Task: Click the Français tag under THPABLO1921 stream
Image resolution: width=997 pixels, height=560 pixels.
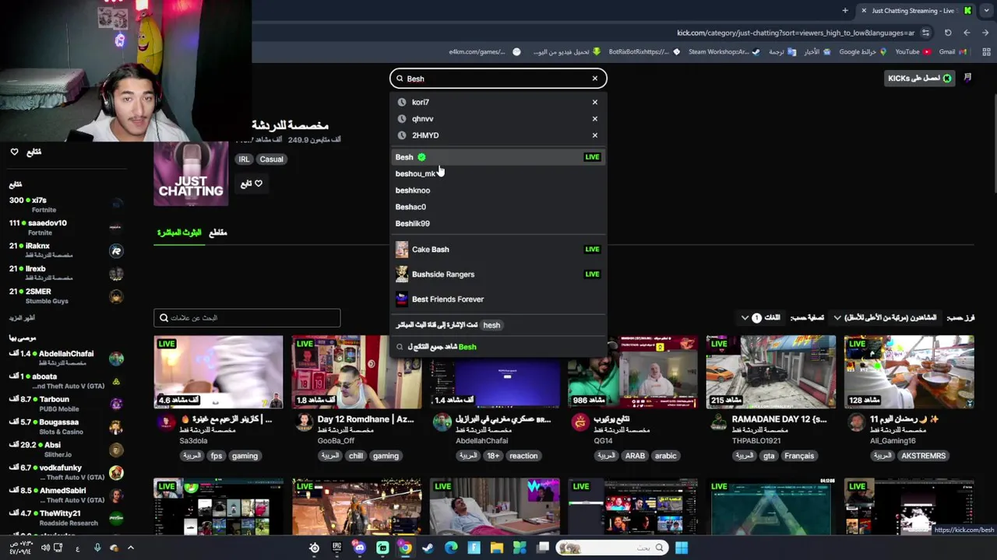Action: 799,456
